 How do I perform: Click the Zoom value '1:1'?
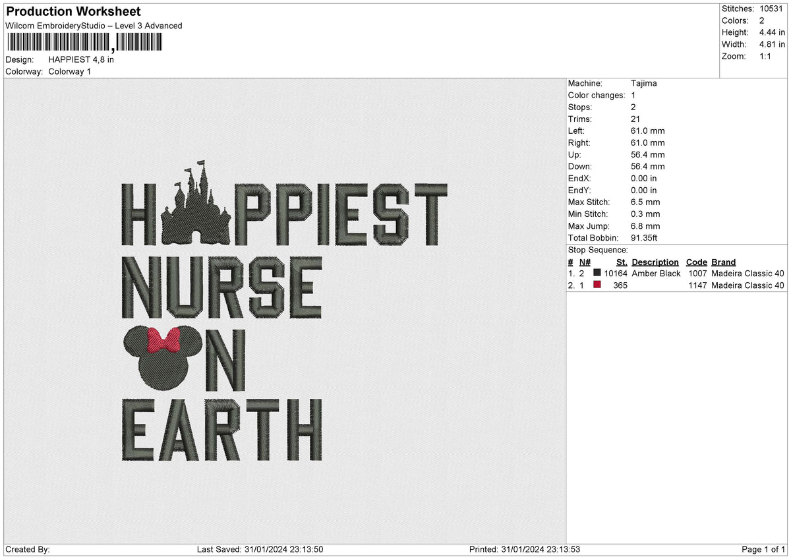(x=767, y=56)
